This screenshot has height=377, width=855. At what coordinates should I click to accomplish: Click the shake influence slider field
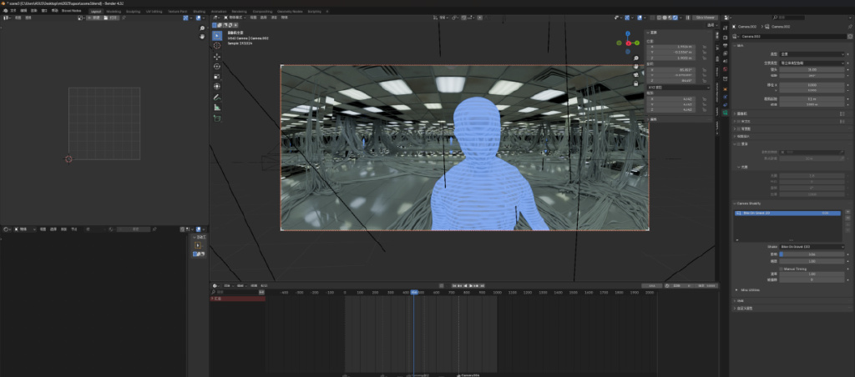click(x=813, y=254)
